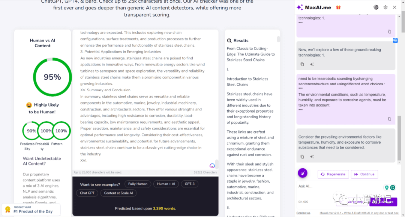Click the MaxAI chat scrollbar thumb
The width and height of the screenshot is (405, 217).
399,138
